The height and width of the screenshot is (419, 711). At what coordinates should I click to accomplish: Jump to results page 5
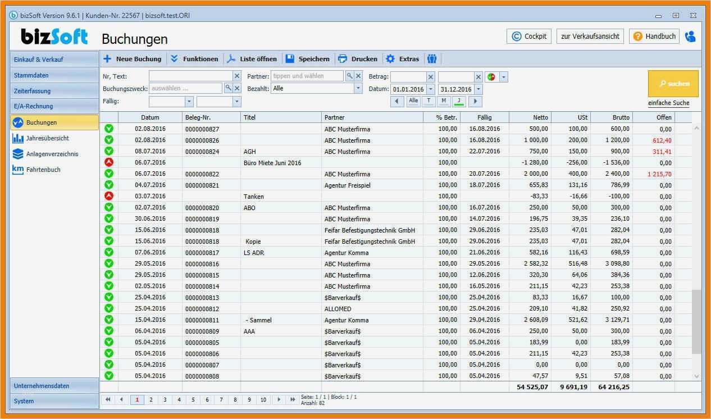pyautogui.click(x=193, y=399)
